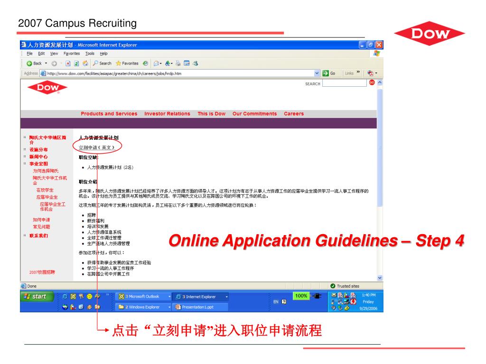486x364 pixels.
Task: Click the Refresh page icon
Action: pos(76,64)
